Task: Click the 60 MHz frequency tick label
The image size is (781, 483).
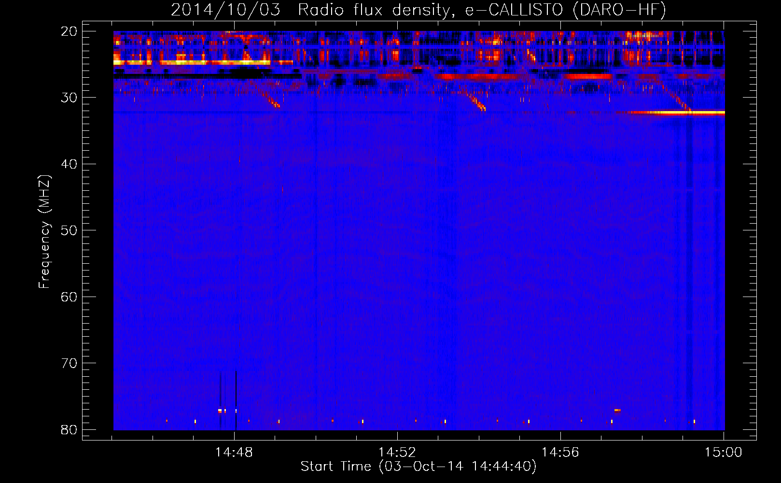Action: [x=69, y=297]
